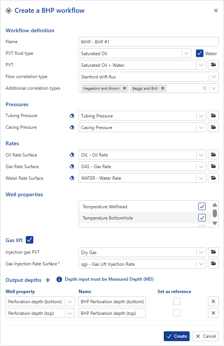
Task: Open Perforation depth (bottom) well property dropdown
Action: [x=70, y=302]
